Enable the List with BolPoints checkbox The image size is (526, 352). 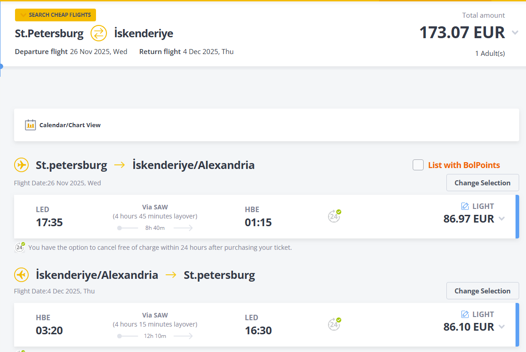tap(418, 165)
